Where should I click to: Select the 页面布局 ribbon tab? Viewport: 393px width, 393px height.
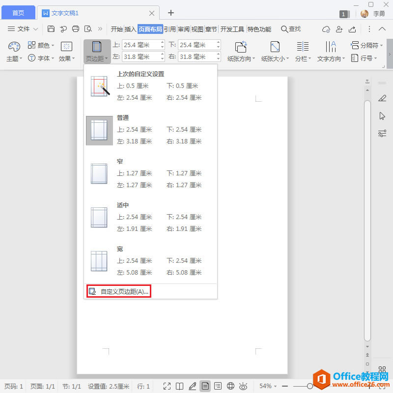click(150, 29)
